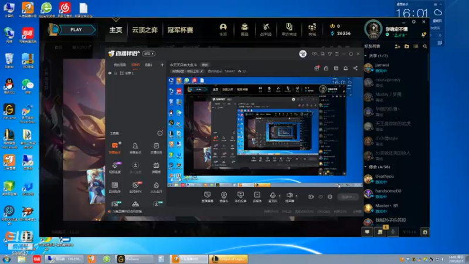This screenshot has height=264, width=469.
Task: Select friend Deathyou in friends list
Action: 395,179
